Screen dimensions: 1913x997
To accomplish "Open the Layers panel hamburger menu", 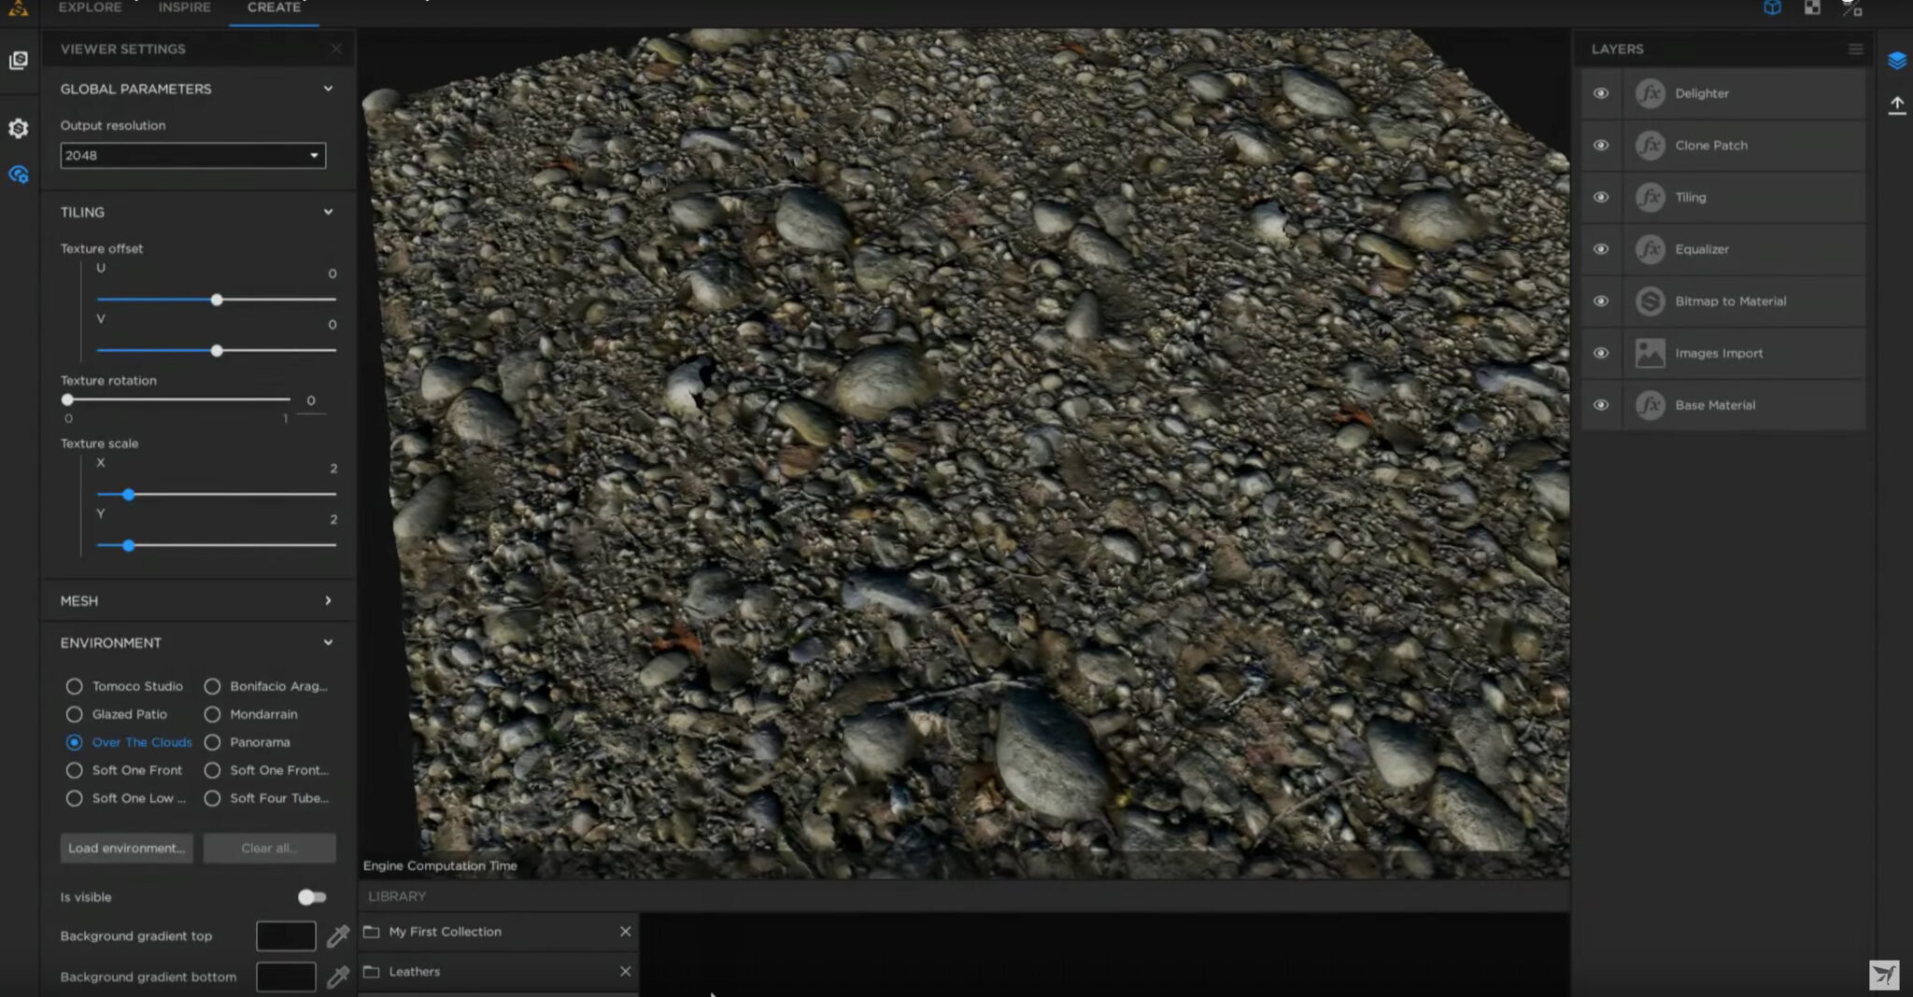I will [1855, 49].
